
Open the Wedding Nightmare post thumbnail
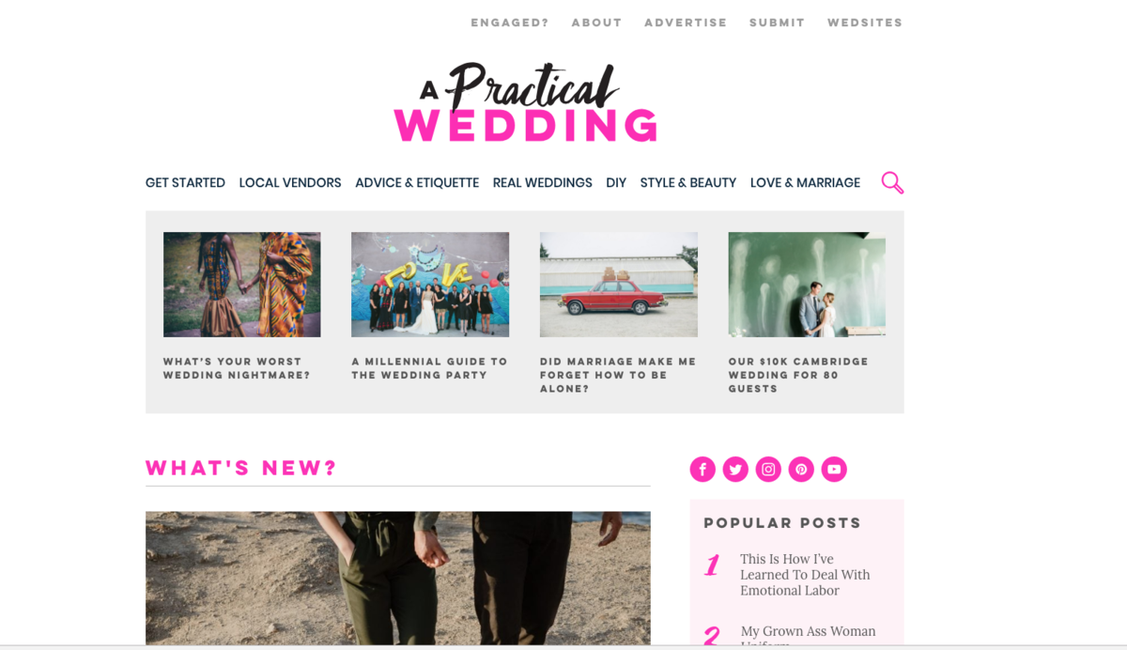click(242, 285)
